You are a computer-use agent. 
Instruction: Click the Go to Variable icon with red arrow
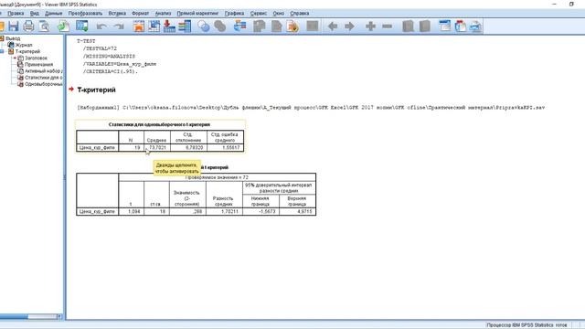pos(169,27)
